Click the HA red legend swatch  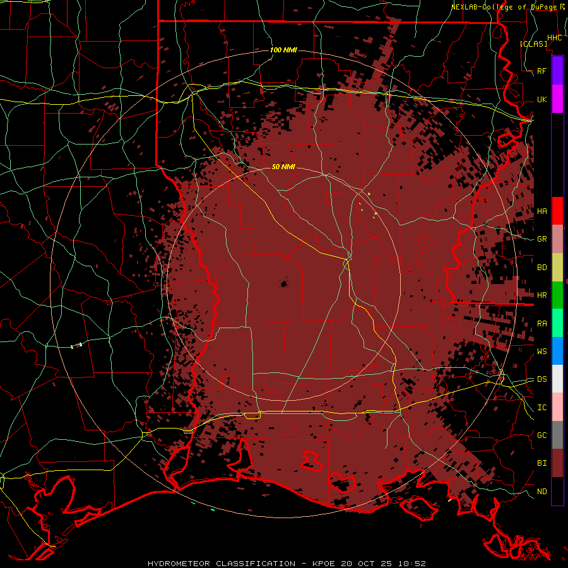point(557,211)
